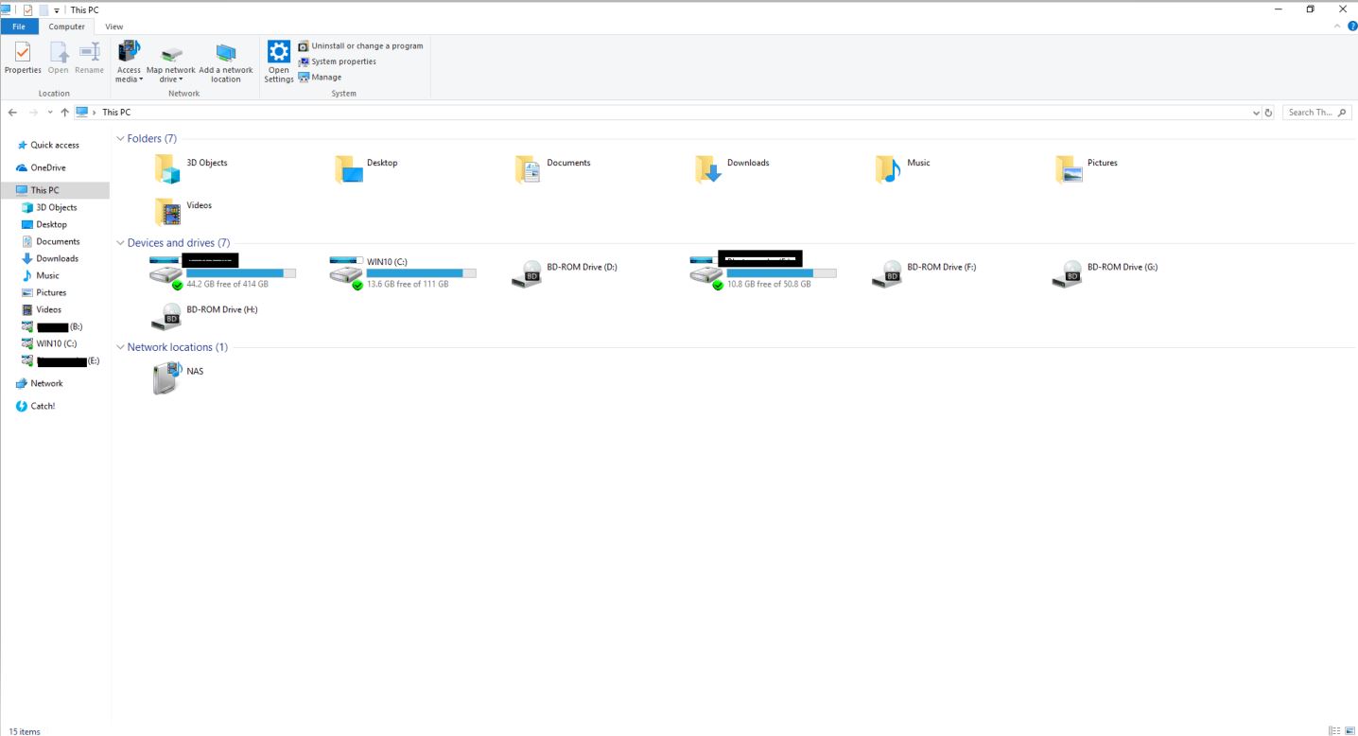Click Add a network location
This screenshot has height=736, width=1358.
(x=225, y=61)
